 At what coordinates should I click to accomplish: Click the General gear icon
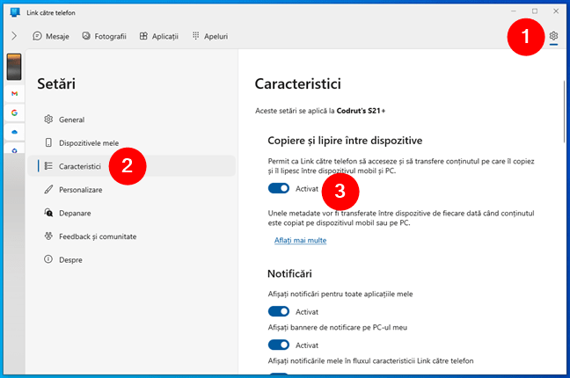point(48,120)
